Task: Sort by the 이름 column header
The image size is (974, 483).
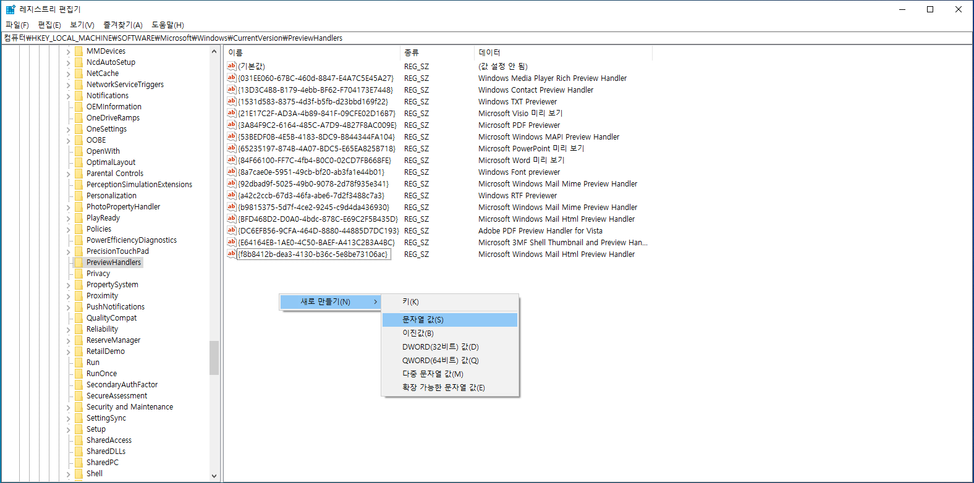Action: pos(312,52)
